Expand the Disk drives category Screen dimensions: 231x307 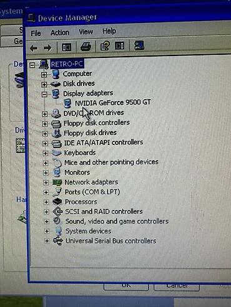point(44,84)
